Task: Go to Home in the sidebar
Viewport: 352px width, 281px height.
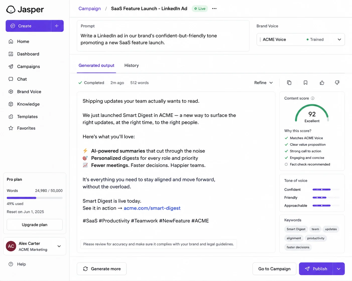Action: 23,41
